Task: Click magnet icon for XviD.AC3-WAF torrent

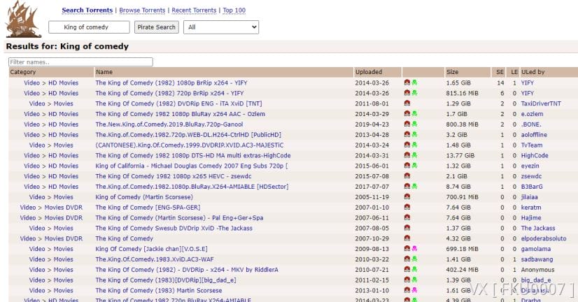Action: click(407, 259)
